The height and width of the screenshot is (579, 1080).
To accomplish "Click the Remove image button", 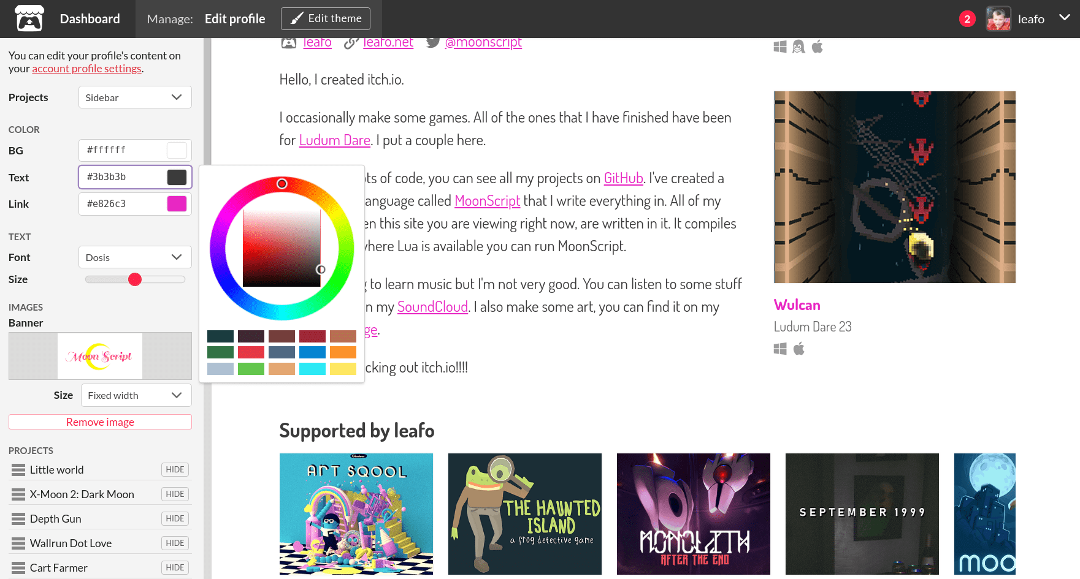I will (100, 422).
